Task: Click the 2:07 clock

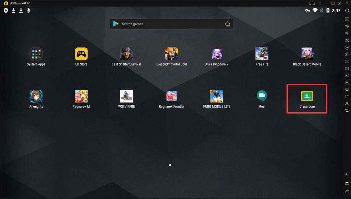Action: tap(336, 11)
